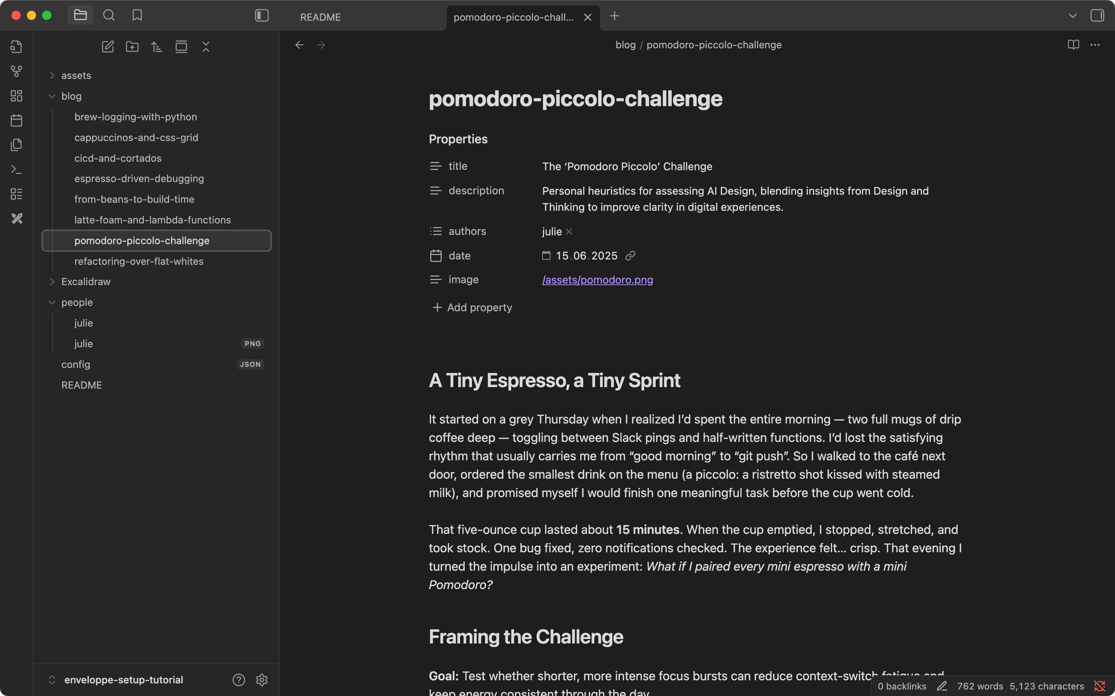The height and width of the screenshot is (696, 1115).
Task: Click the new note icon
Action: coord(108,46)
